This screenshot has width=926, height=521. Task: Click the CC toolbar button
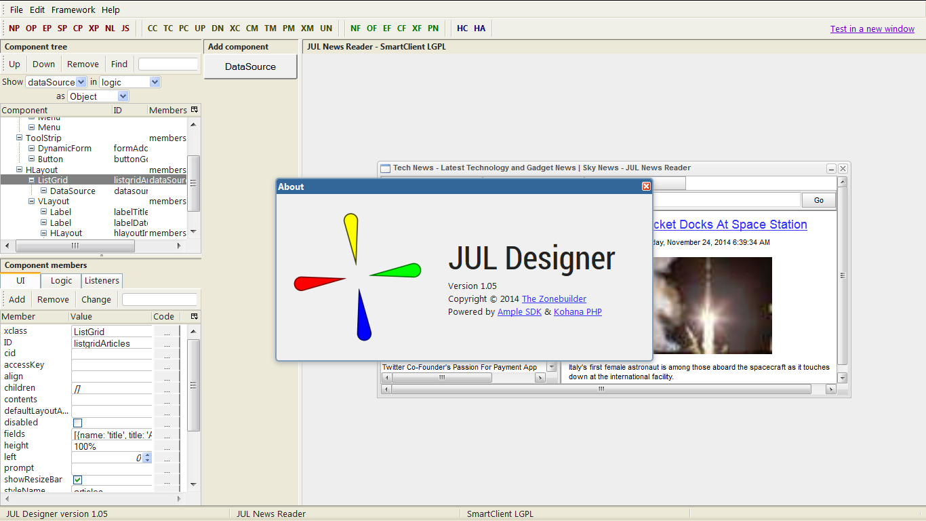click(153, 28)
